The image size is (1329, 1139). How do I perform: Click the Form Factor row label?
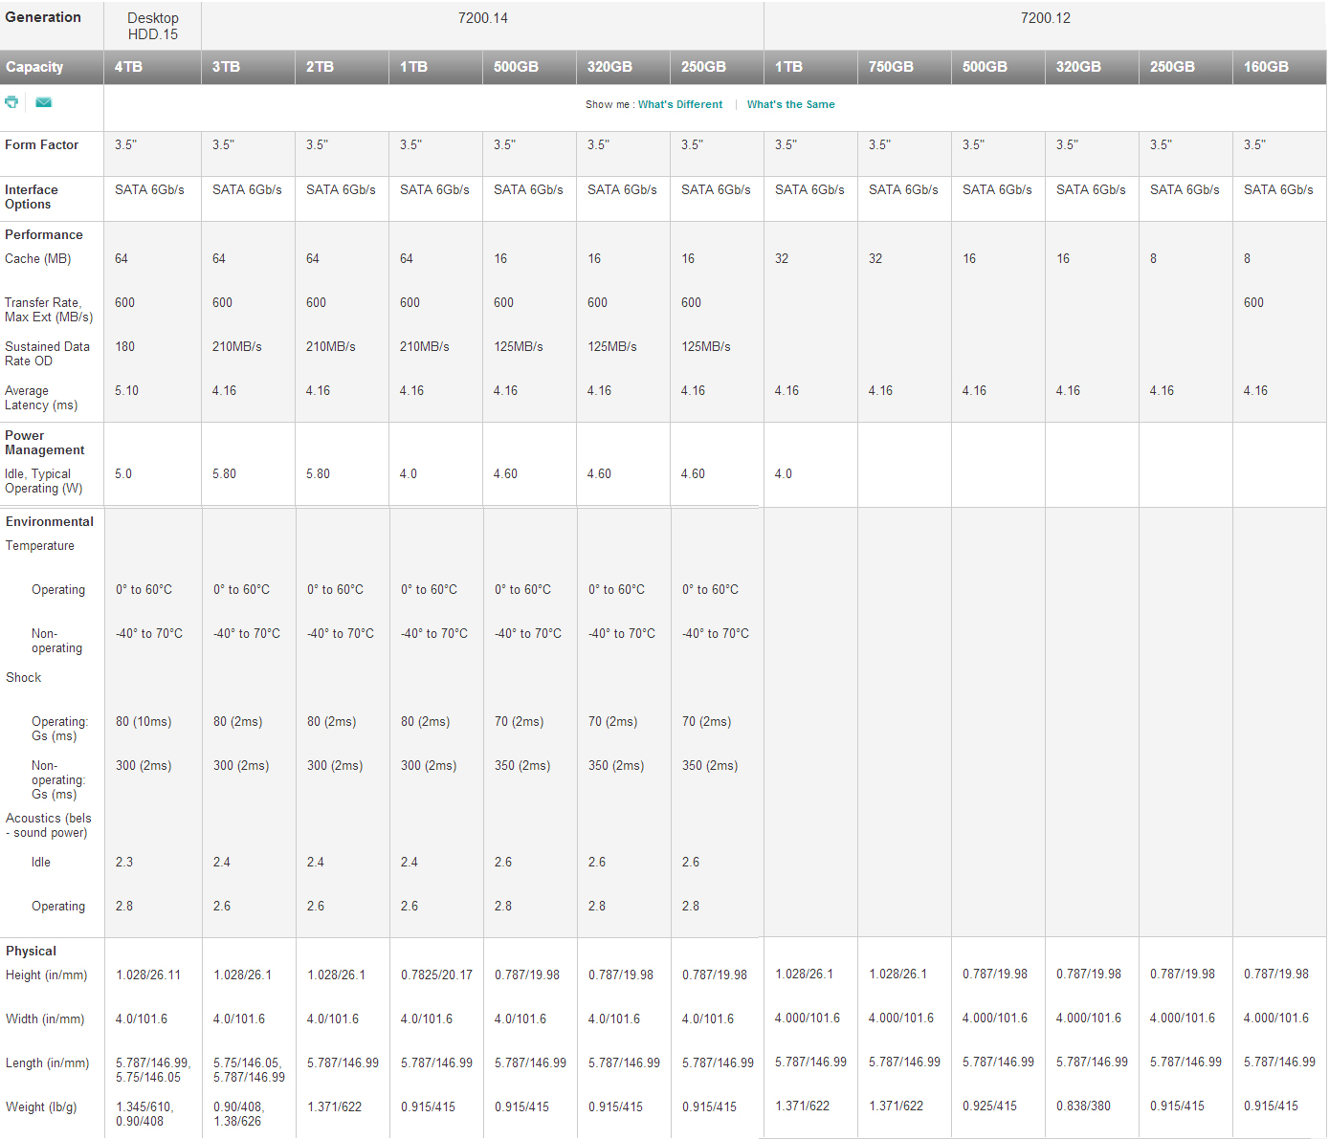pos(41,144)
